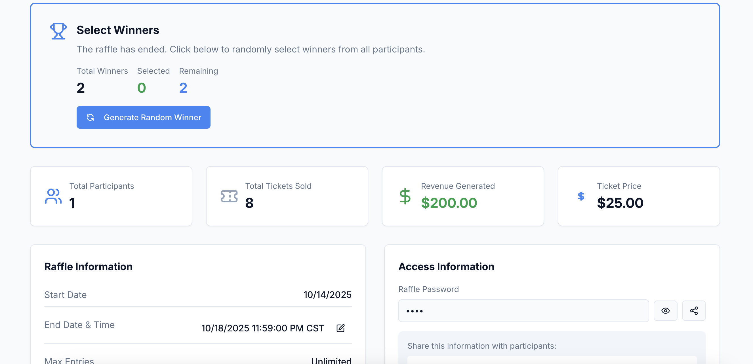
Task: Click the trophy icon beside Select Winners
Action: [x=58, y=31]
